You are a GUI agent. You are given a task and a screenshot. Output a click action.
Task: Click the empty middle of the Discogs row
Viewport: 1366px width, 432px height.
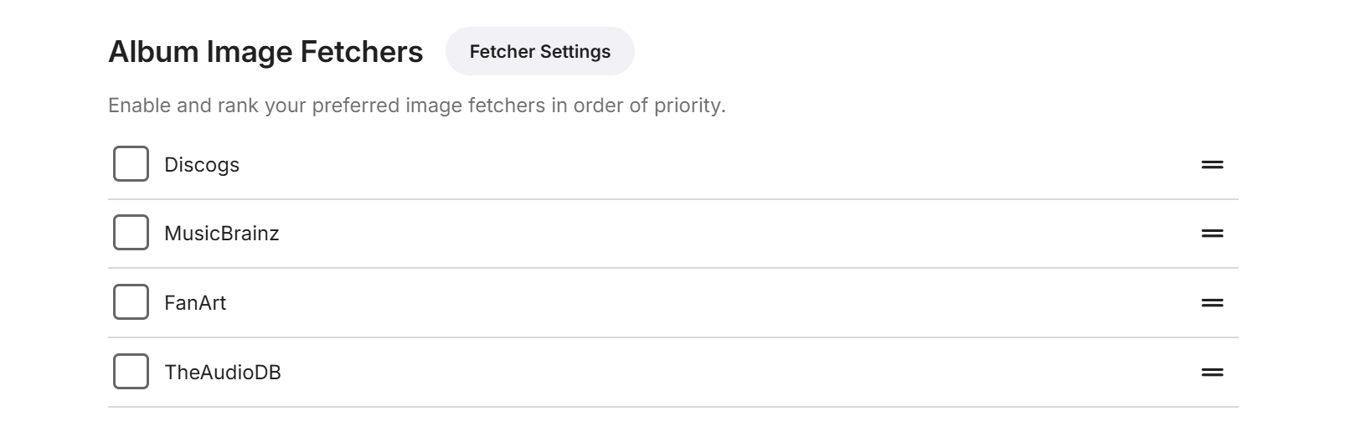(670, 165)
